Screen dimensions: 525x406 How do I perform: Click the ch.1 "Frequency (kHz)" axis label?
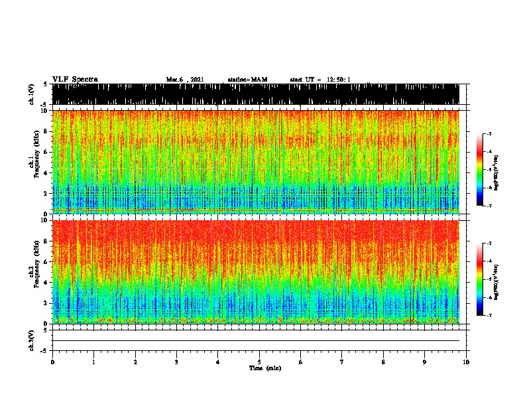pyautogui.click(x=36, y=155)
